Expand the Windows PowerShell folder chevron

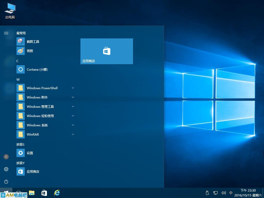(73, 88)
